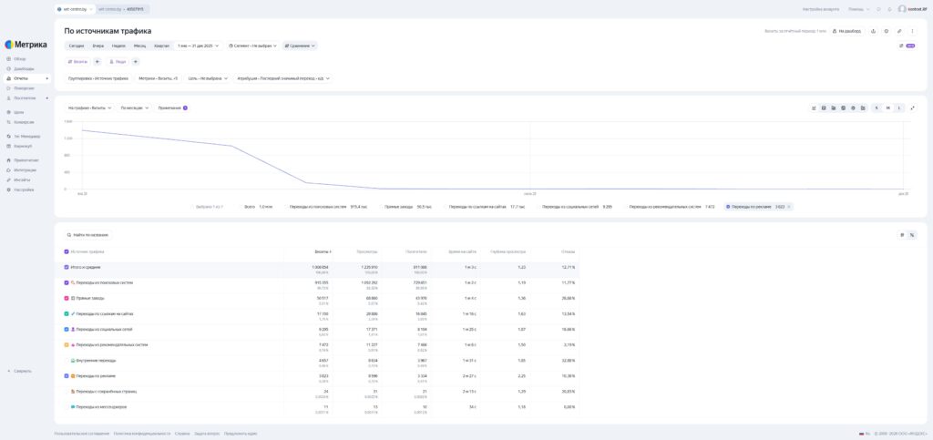Click the export download icon

click(x=873, y=31)
